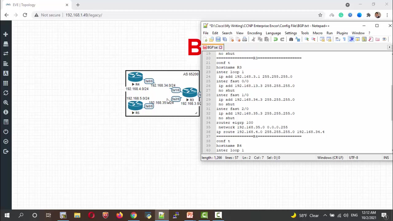Image resolution: width=393 pixels, height=221 pixels.
Task: Click the Print icon in Notepad++ toolbar
Action: pyautogui.click(x=244, y=39)
